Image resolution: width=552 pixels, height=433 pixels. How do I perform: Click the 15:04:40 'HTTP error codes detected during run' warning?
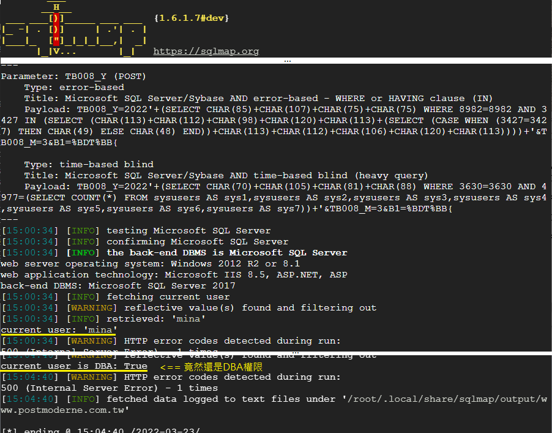click(171, 377)
